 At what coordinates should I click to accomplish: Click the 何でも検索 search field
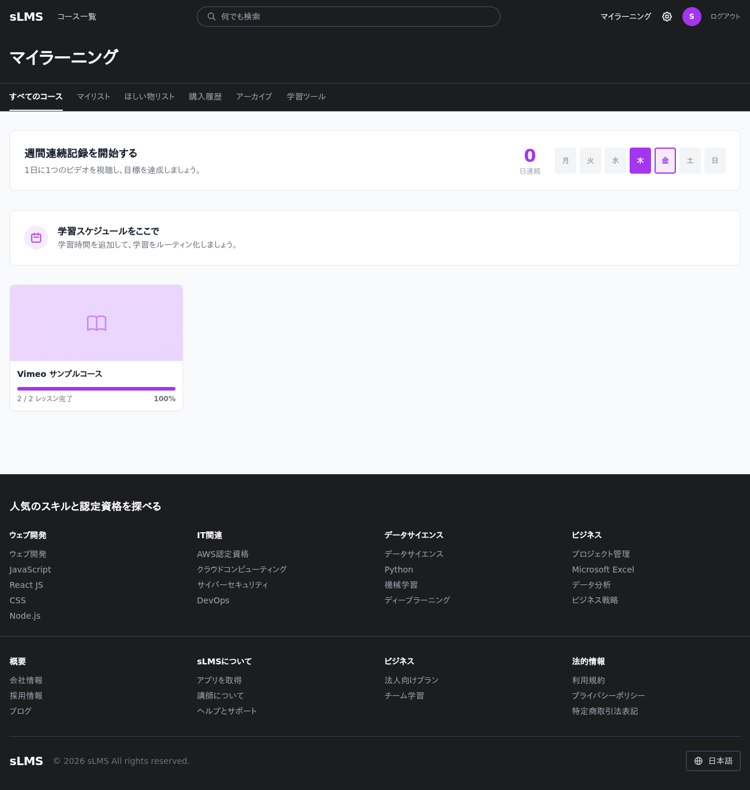(x=356, y=17)
